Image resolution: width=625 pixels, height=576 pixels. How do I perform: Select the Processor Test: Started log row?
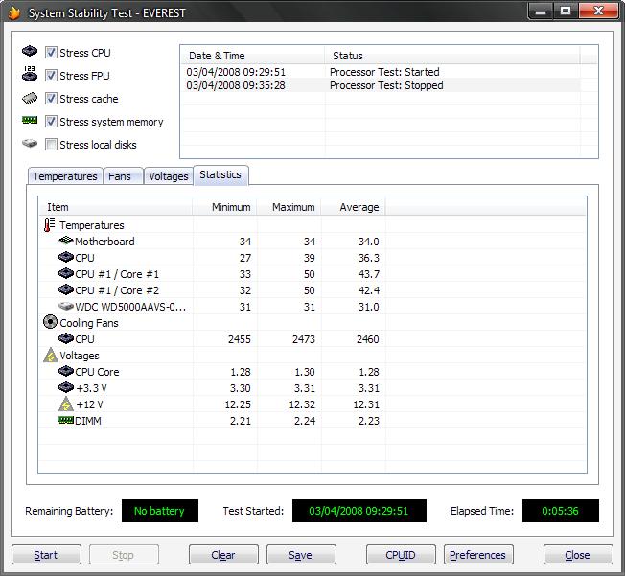coord(381,72)
